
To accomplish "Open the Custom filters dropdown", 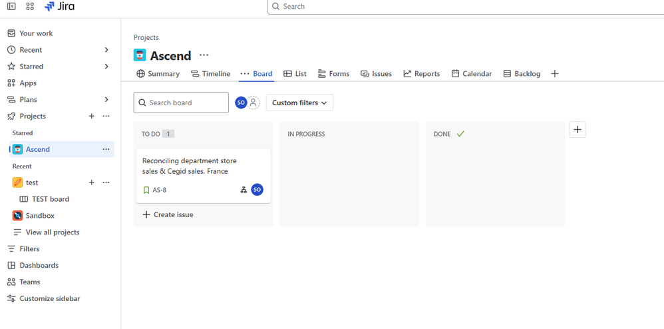I will coord(299,103).
